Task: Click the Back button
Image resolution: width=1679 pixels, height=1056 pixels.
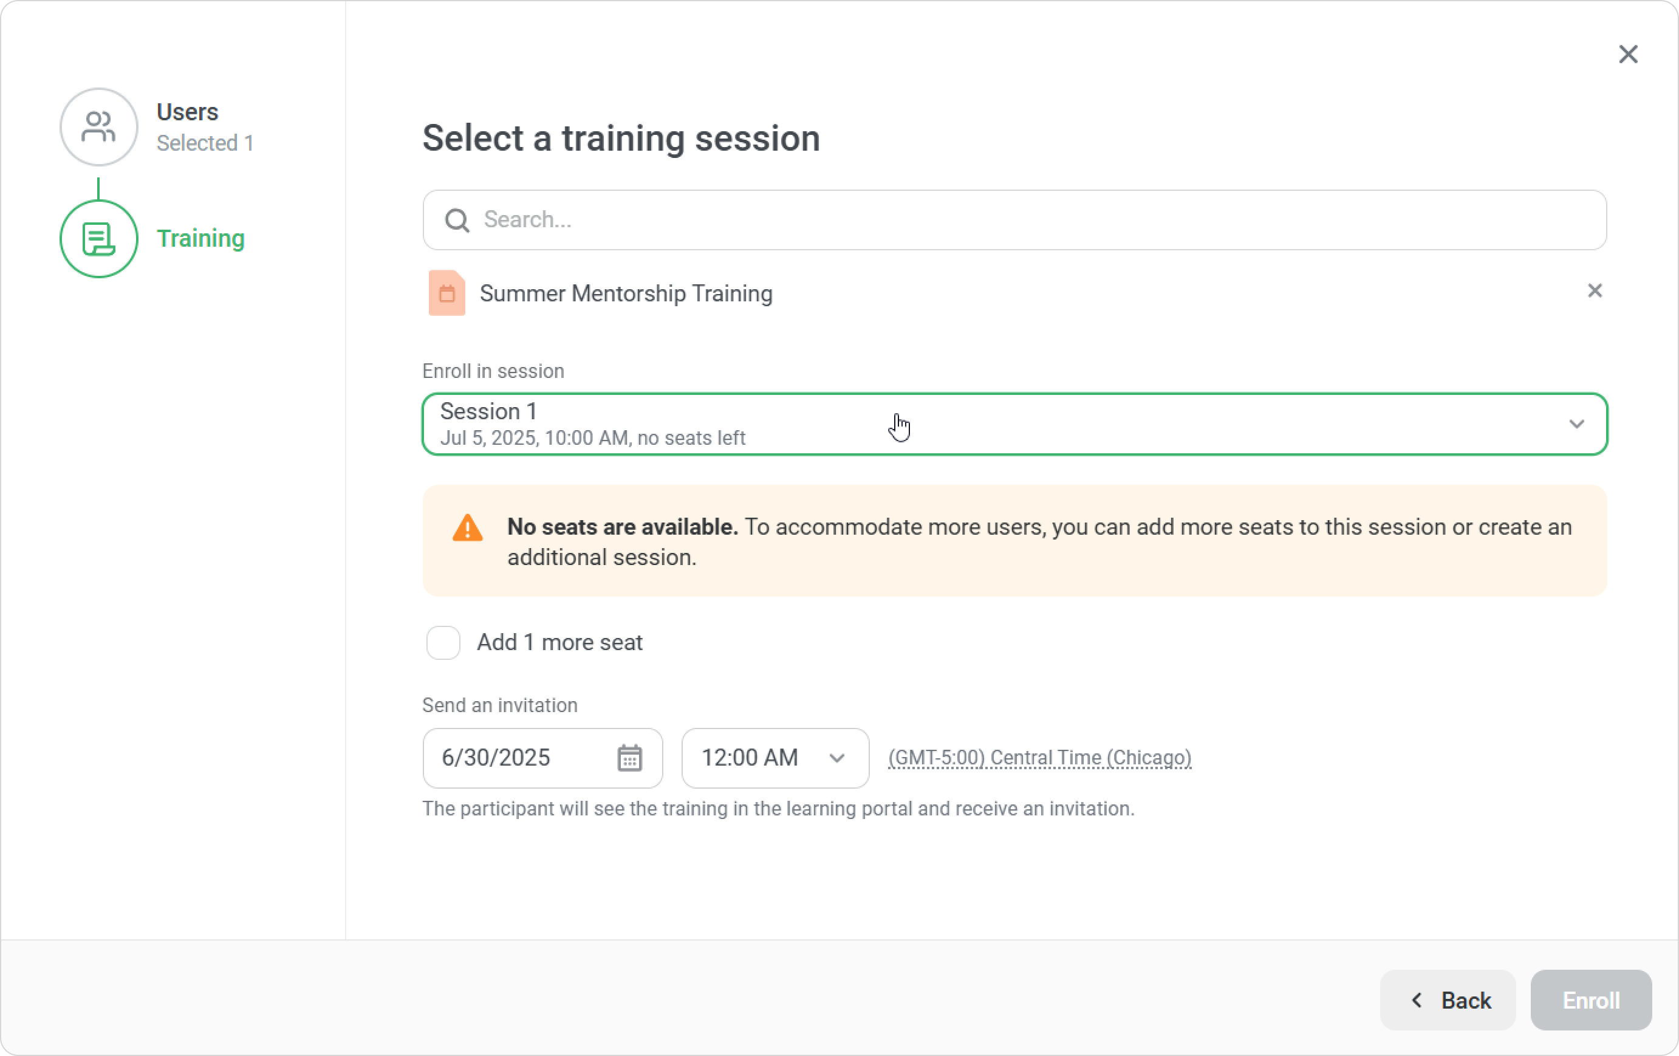Action: pos(1448,1000)
